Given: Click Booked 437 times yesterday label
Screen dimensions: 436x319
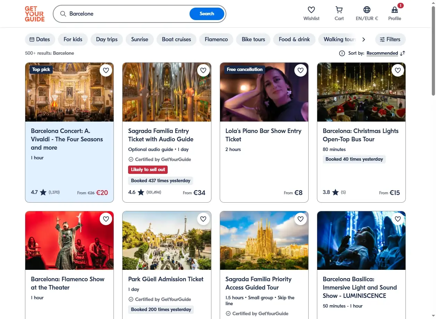Looking at the screenshot, I should [160, 181].
